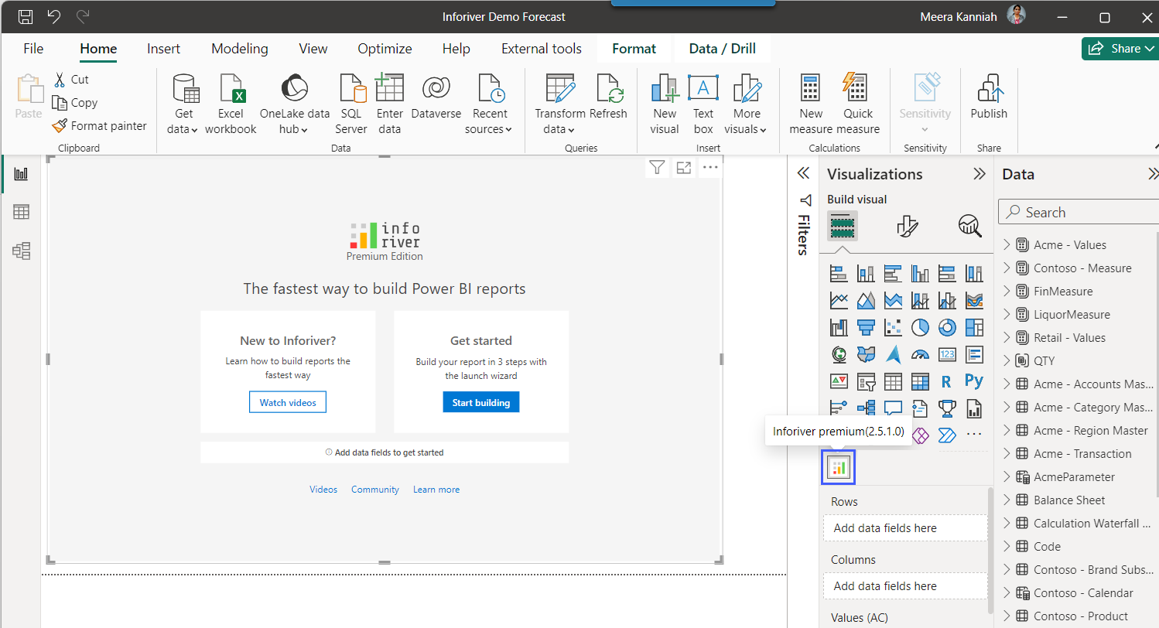Expand the Acme - Values table
1159x628 pixels.
(1007, 245)
